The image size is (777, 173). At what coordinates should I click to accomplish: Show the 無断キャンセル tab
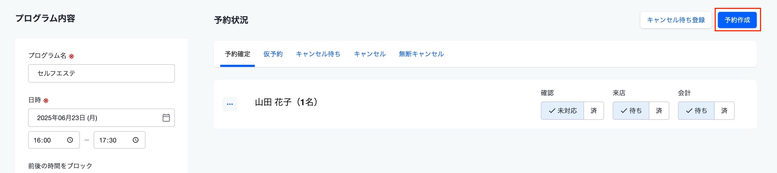[421, 54]
